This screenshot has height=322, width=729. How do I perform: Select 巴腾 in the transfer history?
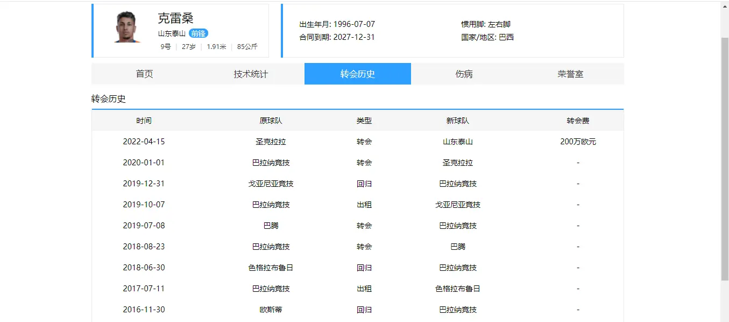point(272,225)
